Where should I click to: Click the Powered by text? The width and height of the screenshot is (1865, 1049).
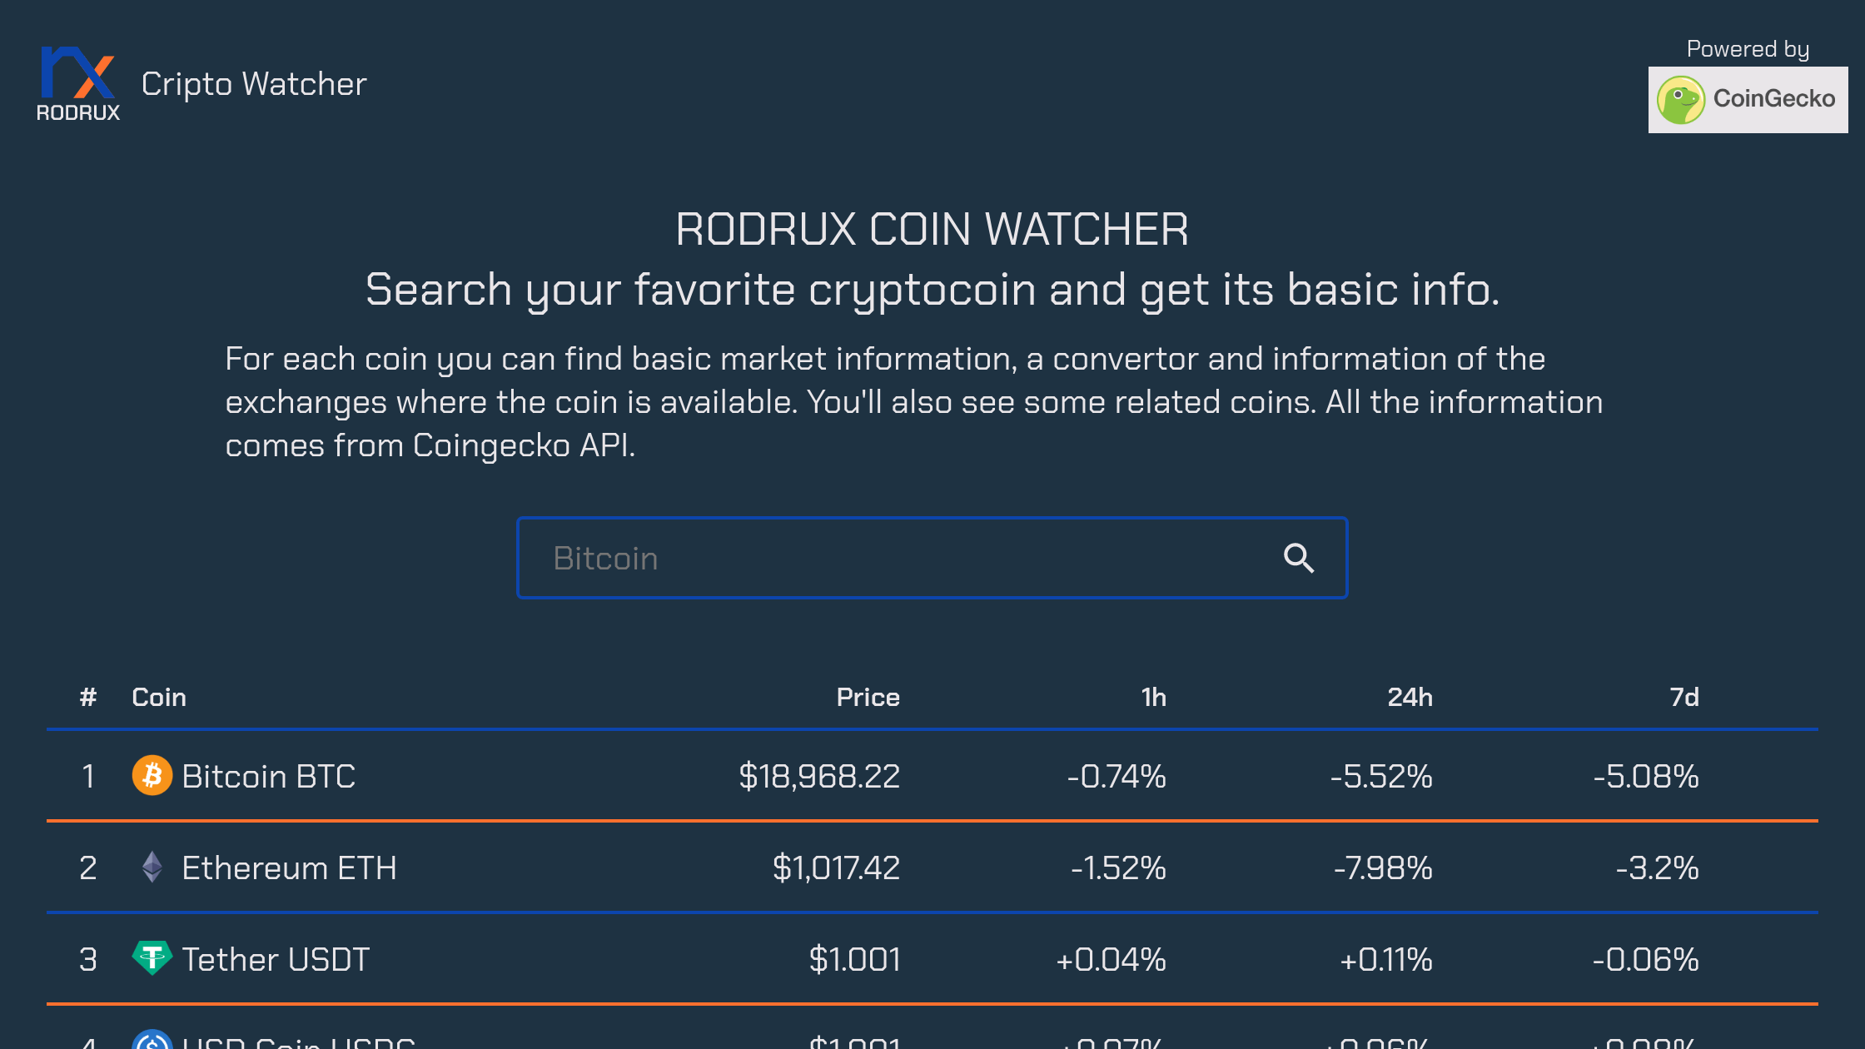pos(1748,49)
